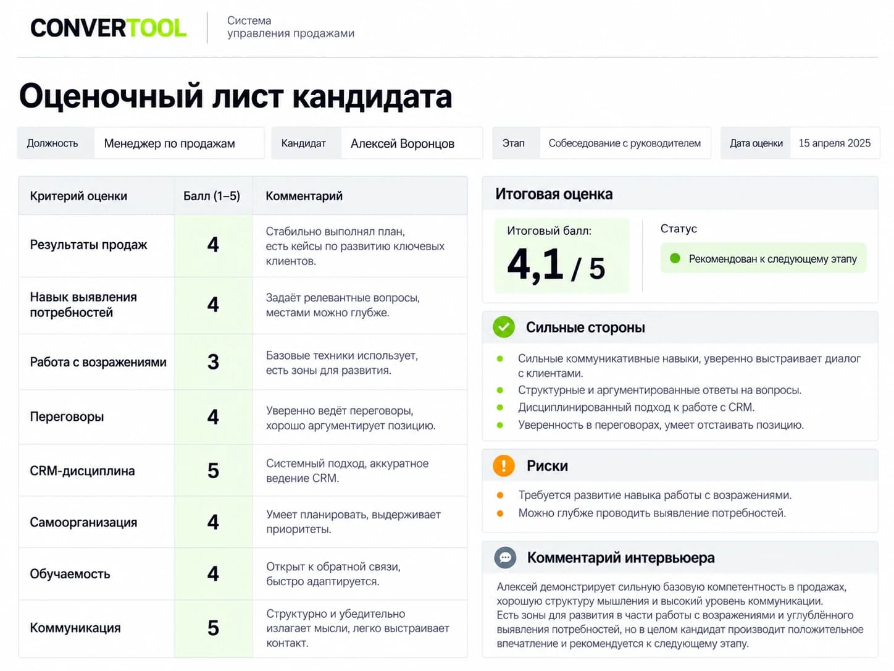The width and height of the screenshot is (894, 671).
Task: Select the Коммуникация criterion
Action: coord(75,628)
